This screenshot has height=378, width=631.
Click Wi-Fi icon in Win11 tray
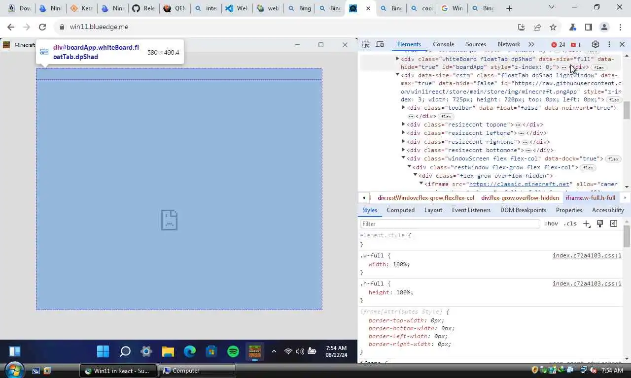click(288, 351)
